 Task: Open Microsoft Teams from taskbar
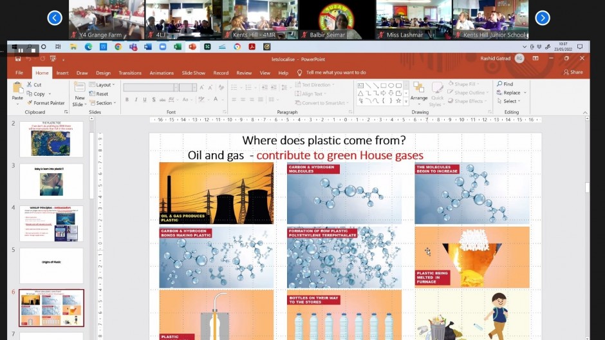133,47
